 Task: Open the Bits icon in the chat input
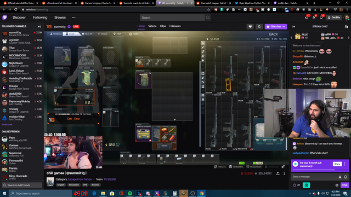coord(340,177)
